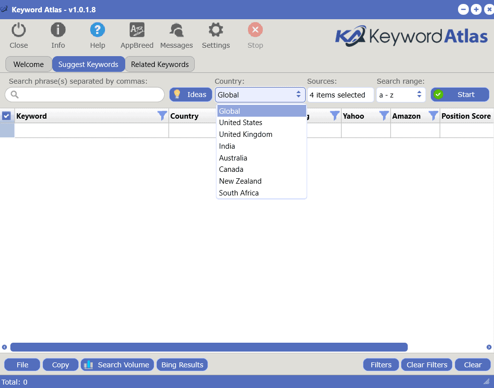
Task: Click the Info toolbar icon
Action: [x=58, y=31]
